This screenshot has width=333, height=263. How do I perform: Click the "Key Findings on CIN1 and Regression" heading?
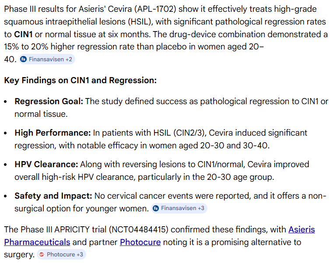coord(80,81)
